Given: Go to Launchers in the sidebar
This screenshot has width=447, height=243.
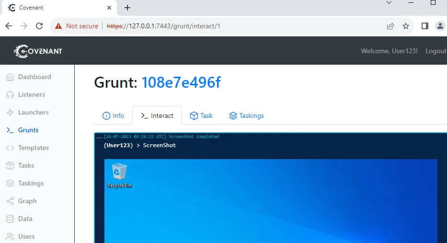Looking at the screenshot, I should click(x=27, y=112).
